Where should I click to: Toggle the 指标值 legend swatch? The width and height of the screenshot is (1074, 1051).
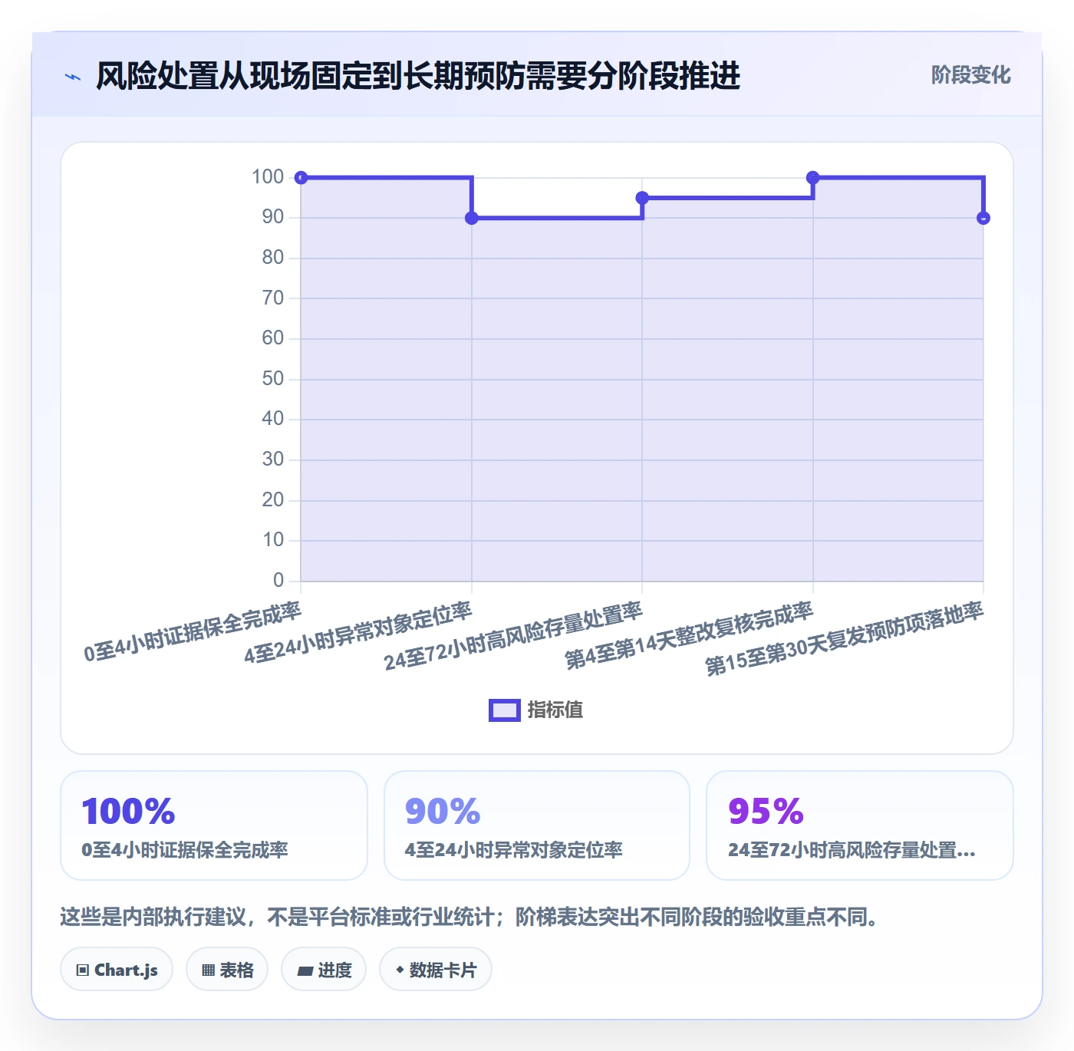click(x=505, y=710)
